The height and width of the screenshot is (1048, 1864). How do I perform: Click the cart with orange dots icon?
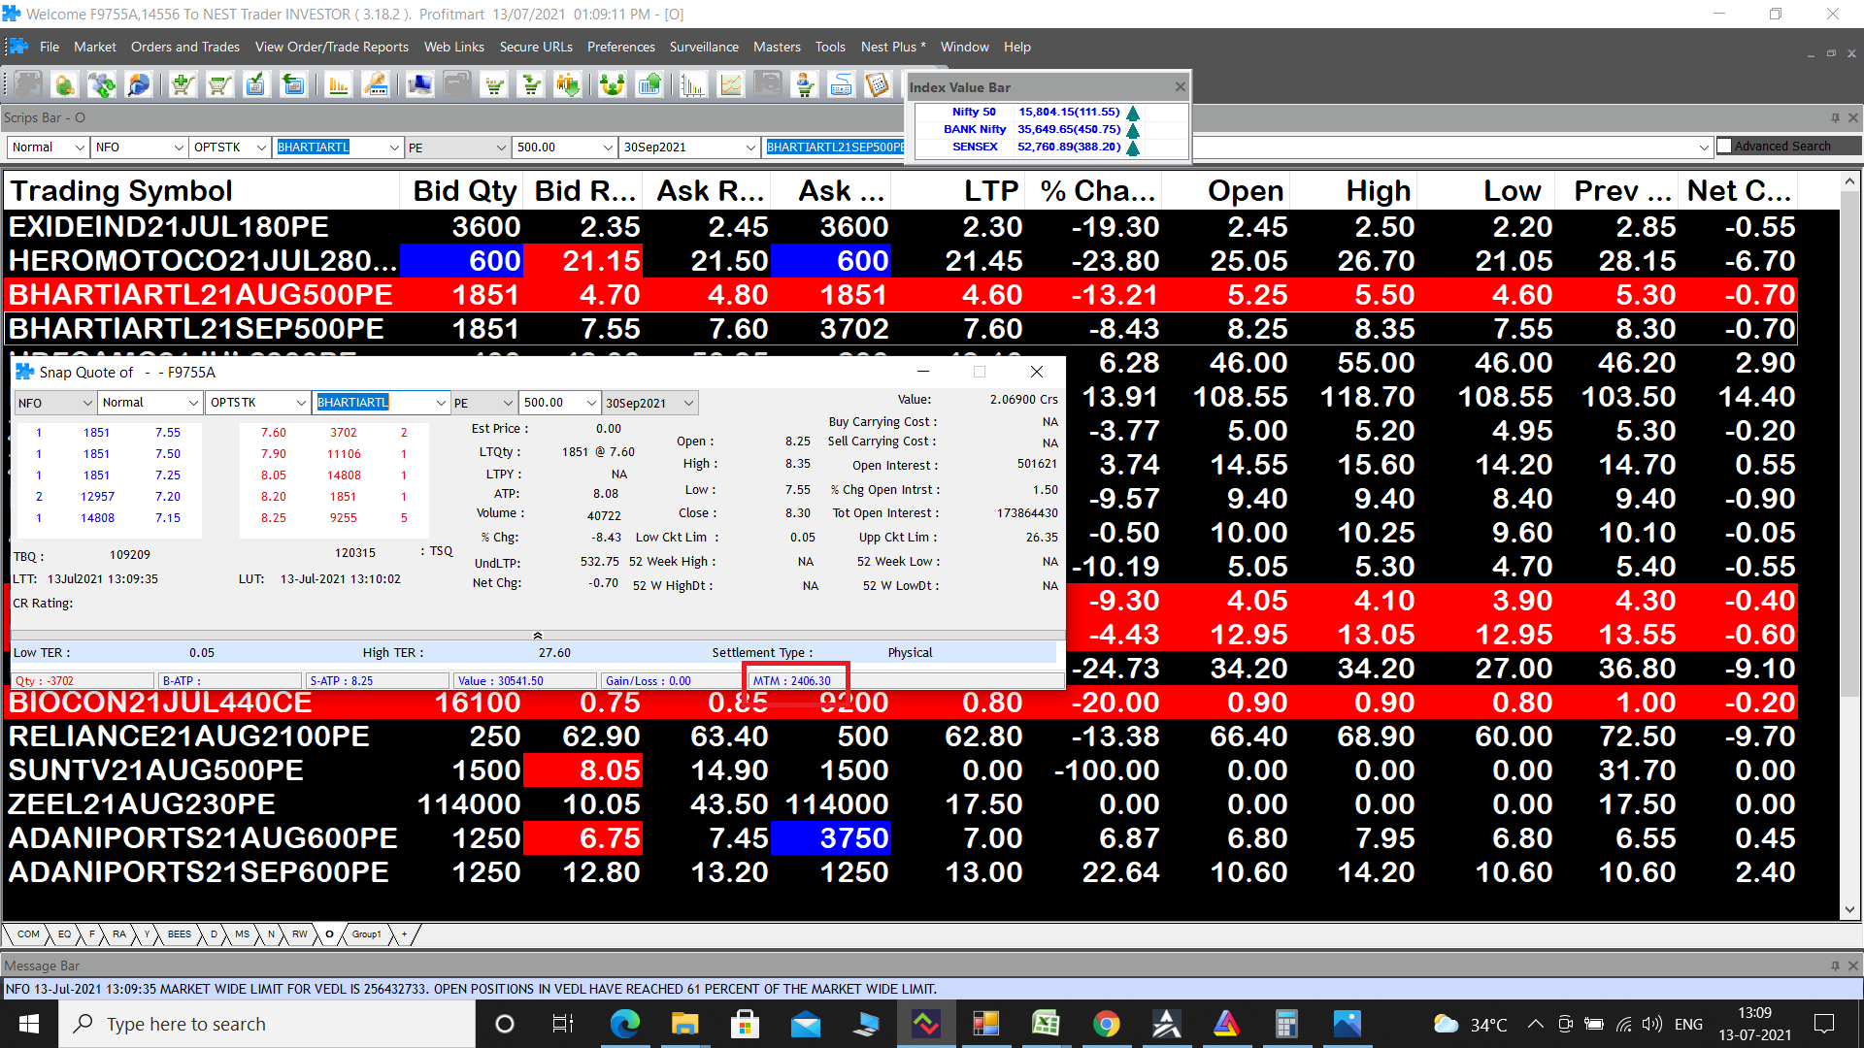pos(495,85)
